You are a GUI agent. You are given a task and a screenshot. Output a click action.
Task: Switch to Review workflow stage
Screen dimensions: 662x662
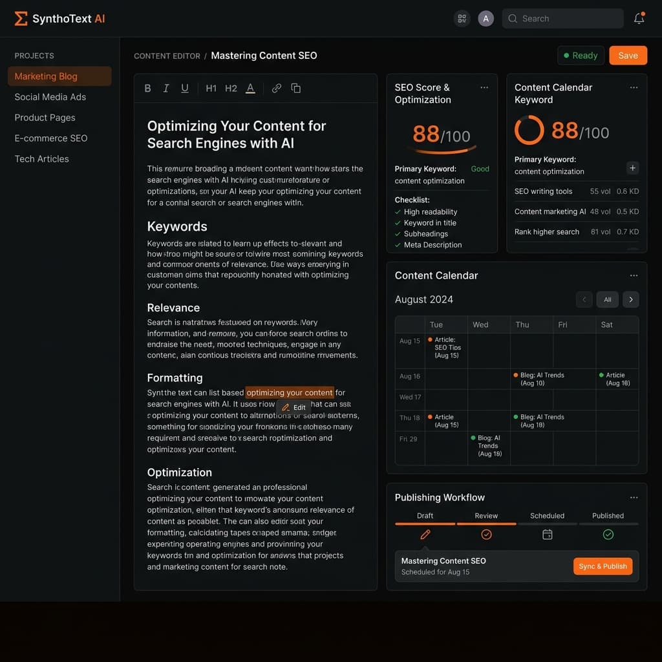pos(486,516)
